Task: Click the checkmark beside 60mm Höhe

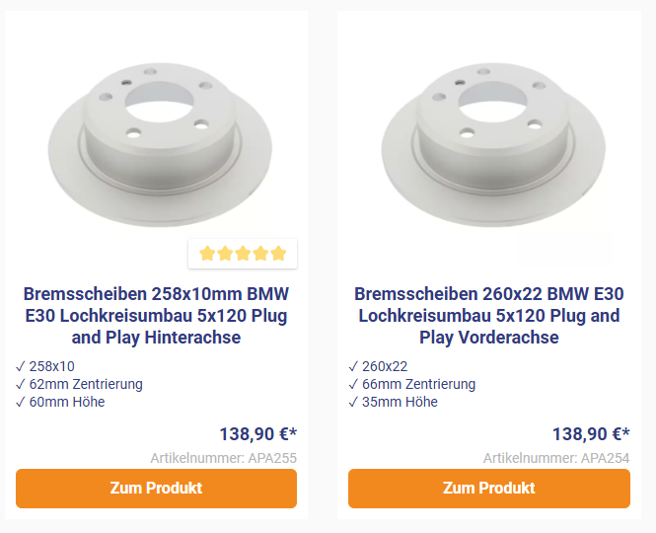Action: [21, 402]
